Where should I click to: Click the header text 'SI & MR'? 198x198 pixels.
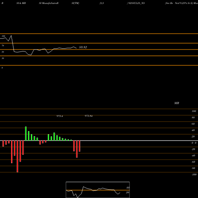21,3
